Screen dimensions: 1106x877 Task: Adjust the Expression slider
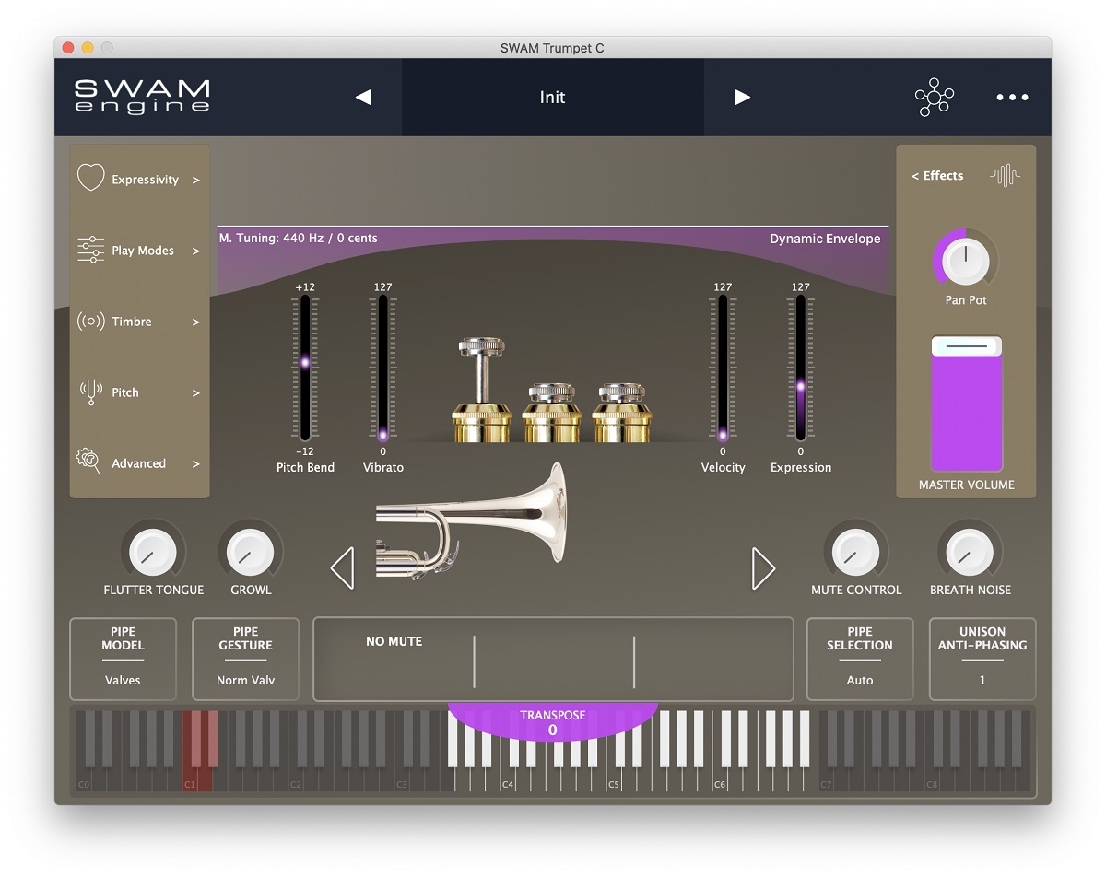801,368
